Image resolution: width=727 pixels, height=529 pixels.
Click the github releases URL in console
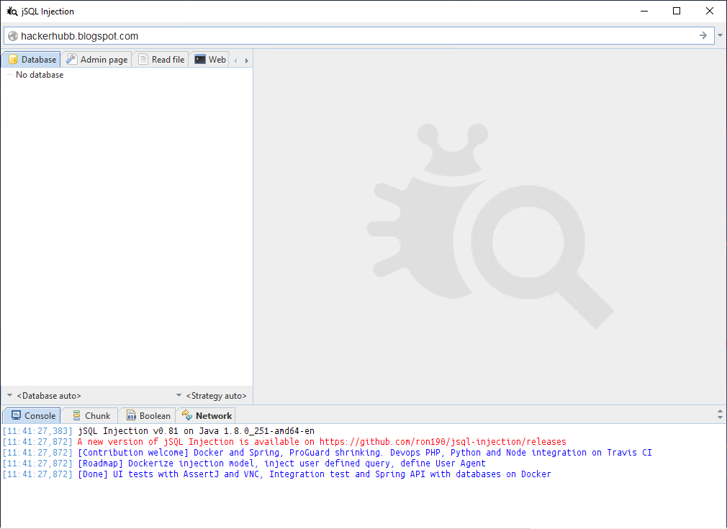(x=443, y=442)
